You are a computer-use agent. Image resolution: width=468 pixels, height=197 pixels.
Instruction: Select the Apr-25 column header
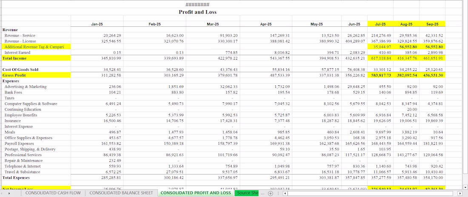(265, 24)
